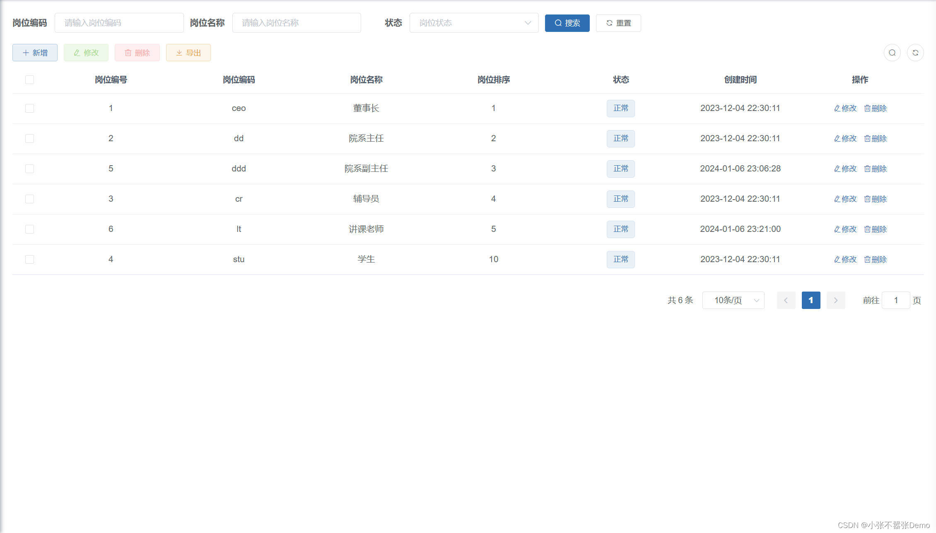Toggle the select-all header checkbox
Screen dimensions: 936x533
tap(29, 80)
